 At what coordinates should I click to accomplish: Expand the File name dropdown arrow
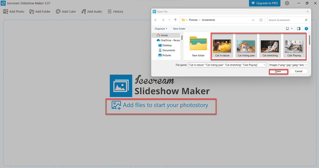coord(264,65)
